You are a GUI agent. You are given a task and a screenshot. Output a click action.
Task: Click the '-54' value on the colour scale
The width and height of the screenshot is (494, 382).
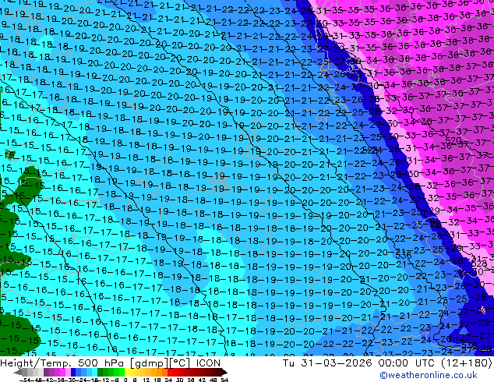[x=23, y=380]
